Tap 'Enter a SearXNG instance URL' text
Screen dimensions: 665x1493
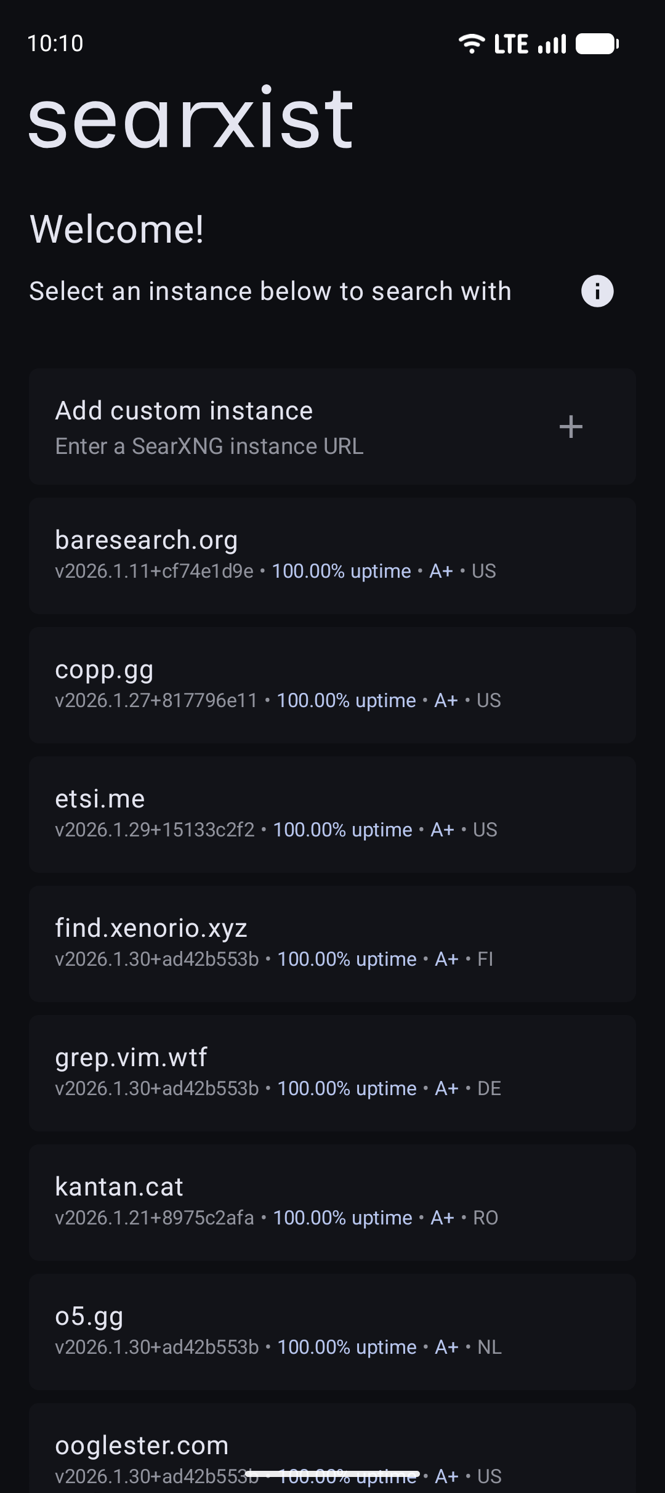click(x=209, y=446)
